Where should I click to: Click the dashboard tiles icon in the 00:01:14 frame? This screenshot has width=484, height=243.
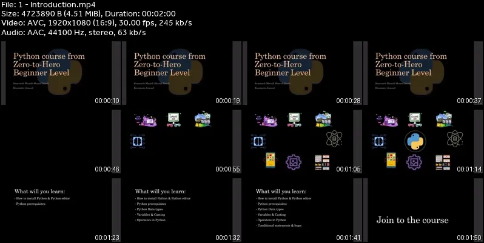443,162
